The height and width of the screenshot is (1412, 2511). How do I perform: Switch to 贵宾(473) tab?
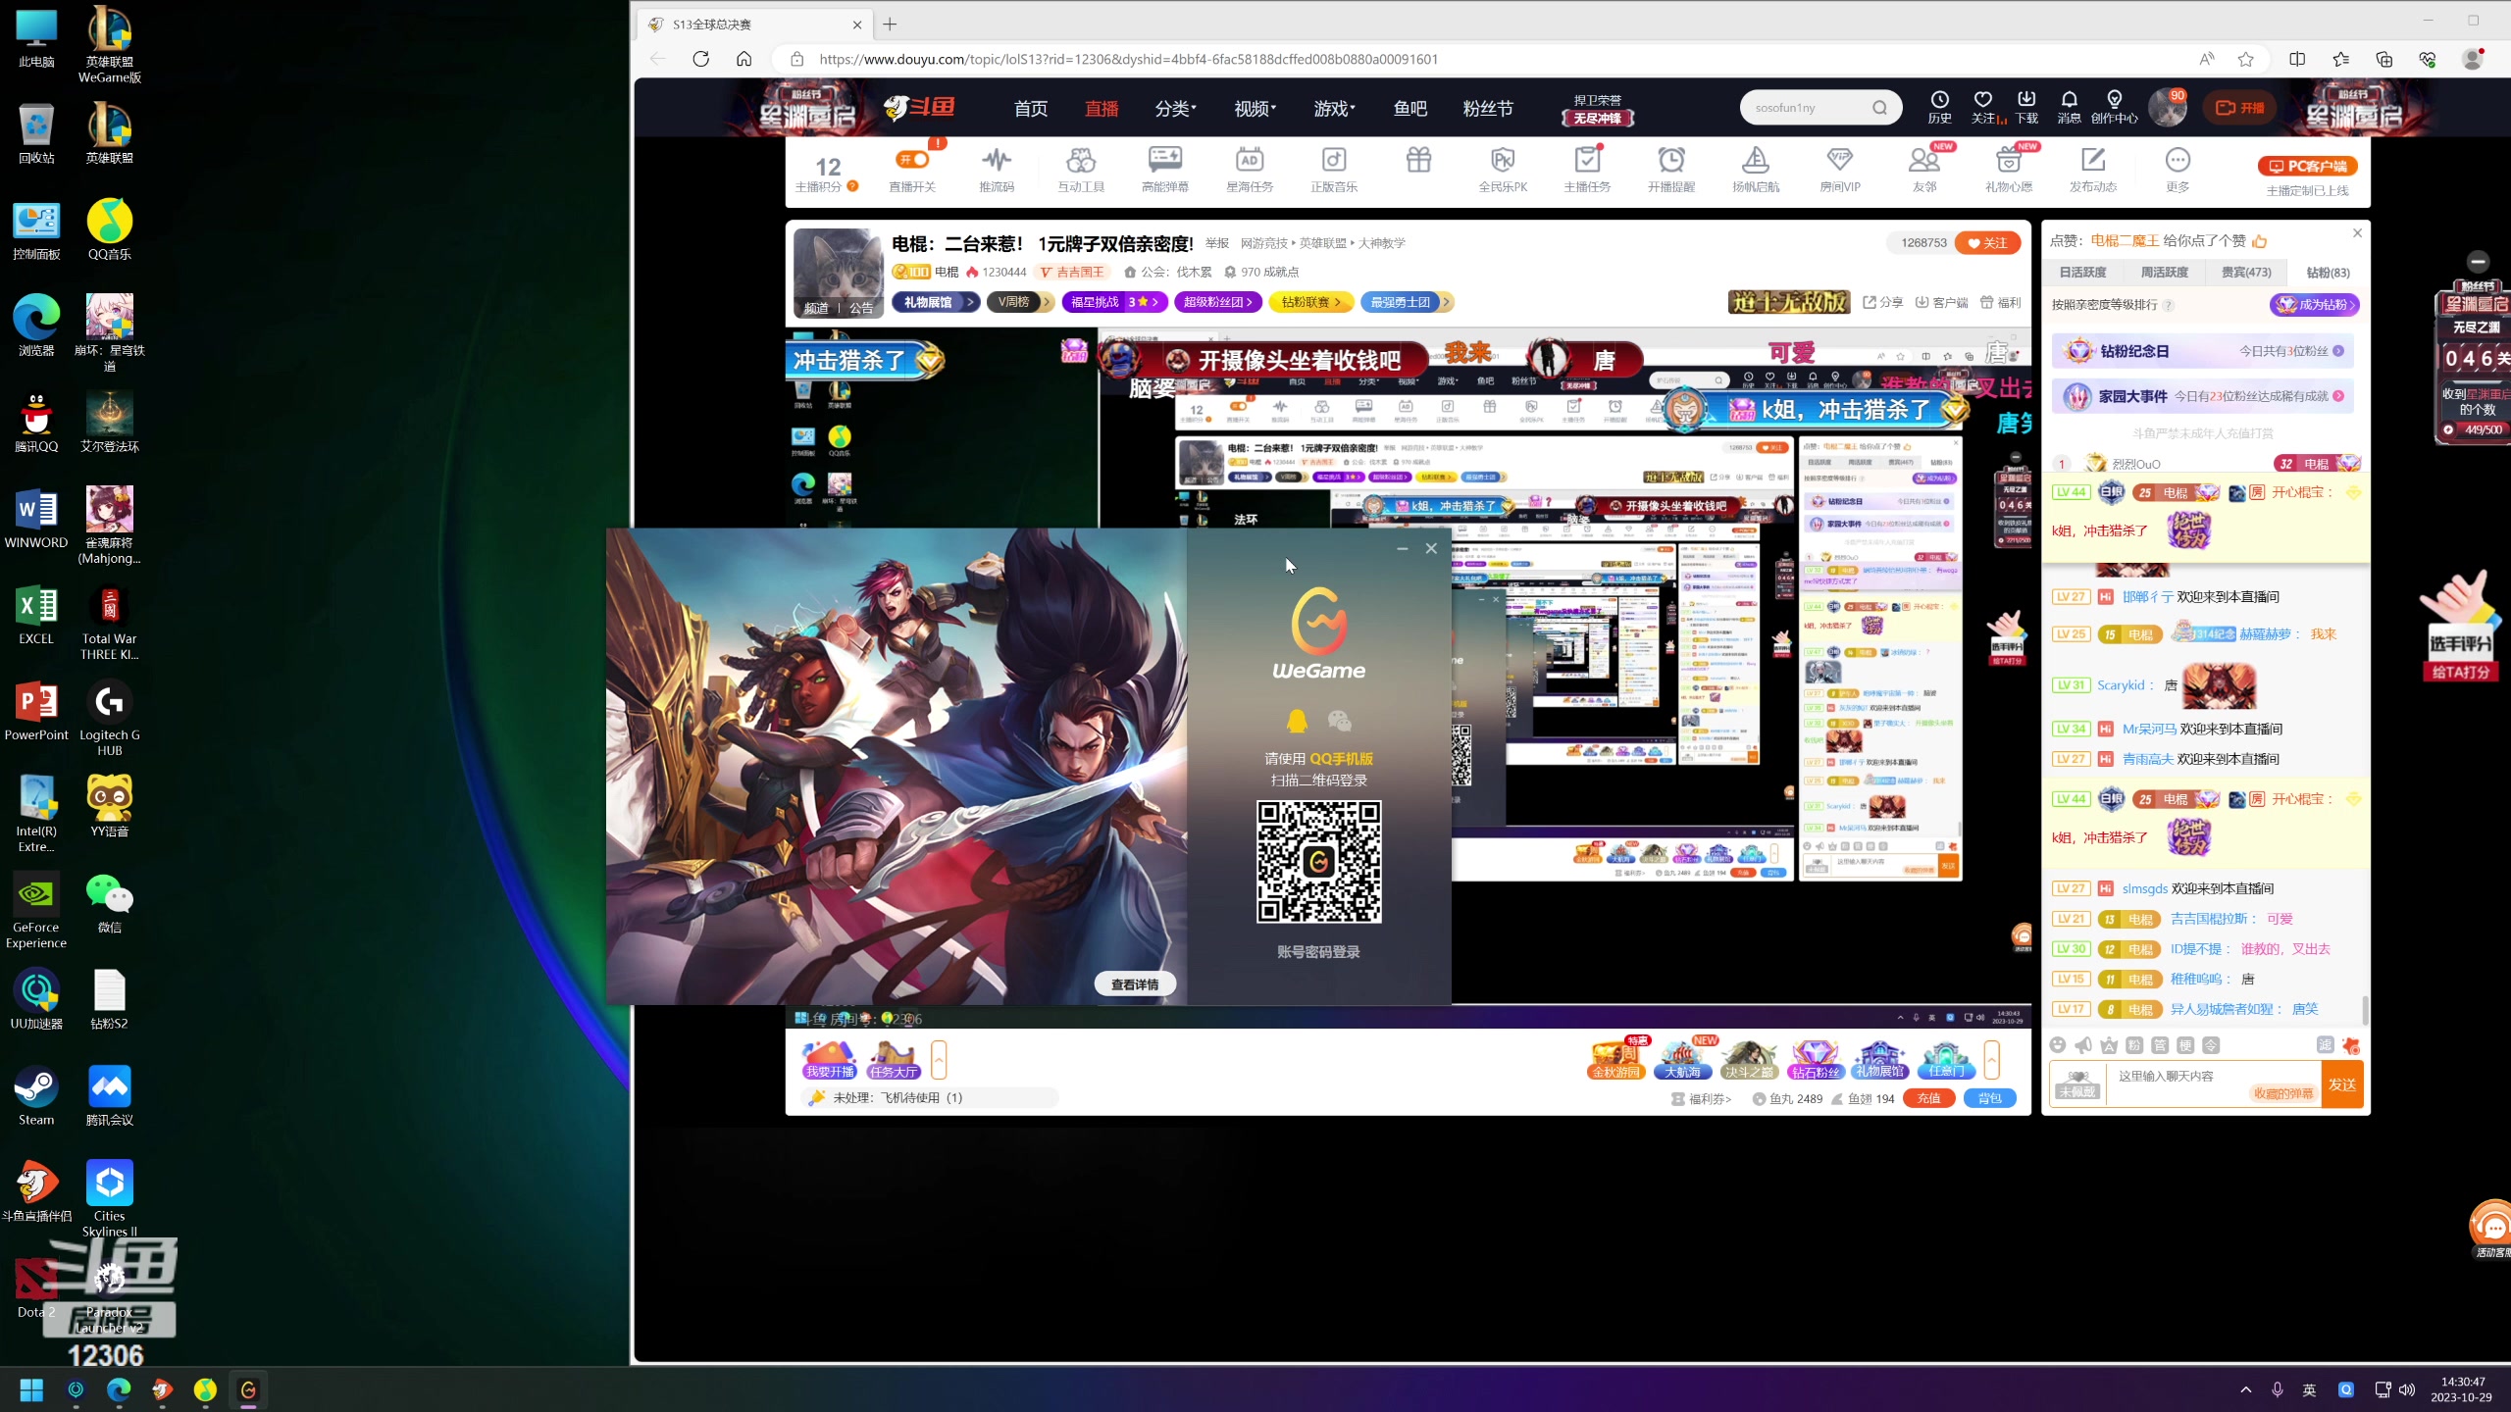pyautogui.click(x=2246, y=273)
